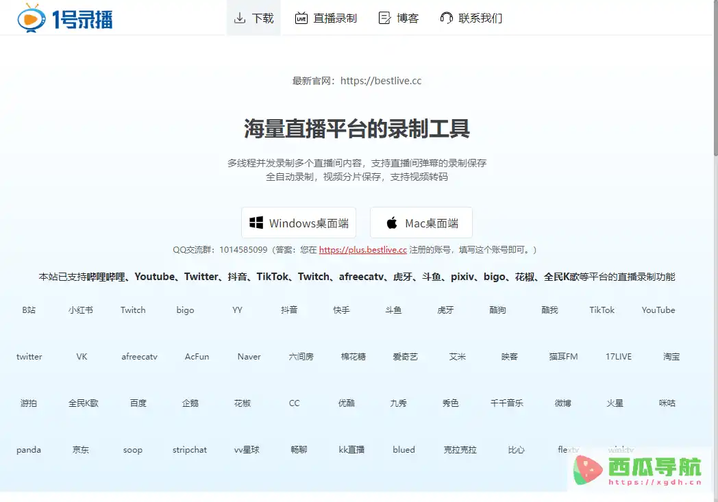The width and height of the screenshot is (718, 502).
Task: Select the stripchat platform
Action: pyautogui.click(x=190, y=450)
